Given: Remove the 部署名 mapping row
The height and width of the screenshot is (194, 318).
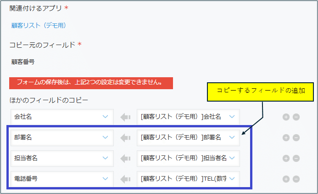Looking at the screenshot, I should 296,138.
